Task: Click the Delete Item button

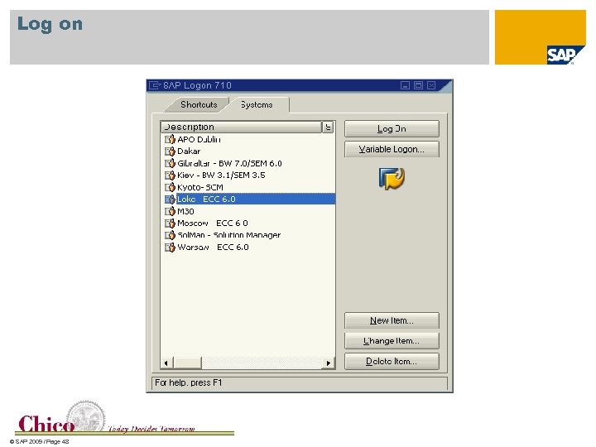Action: pos(392,362)
